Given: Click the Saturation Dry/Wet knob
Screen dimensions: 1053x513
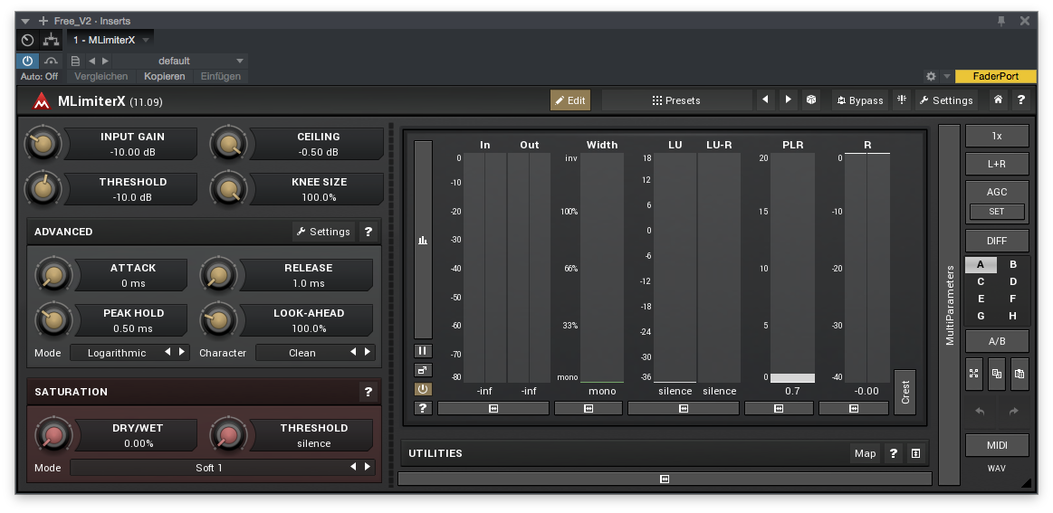Looking at the screenshot, I should (54, 435).
